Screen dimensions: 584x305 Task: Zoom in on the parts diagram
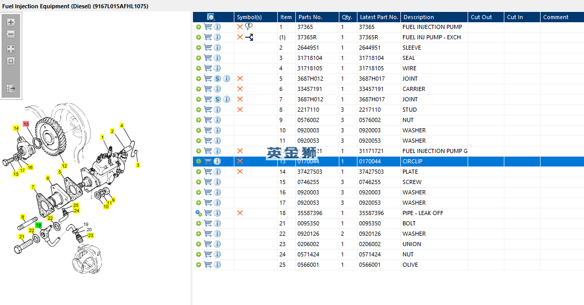click(10, 22)
